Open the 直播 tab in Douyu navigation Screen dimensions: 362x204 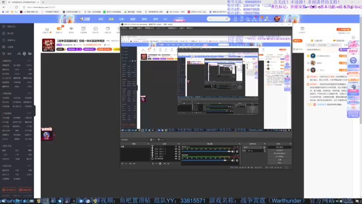coord(111,19)
